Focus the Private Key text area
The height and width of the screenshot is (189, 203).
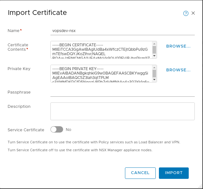click(x=101, y=74)
